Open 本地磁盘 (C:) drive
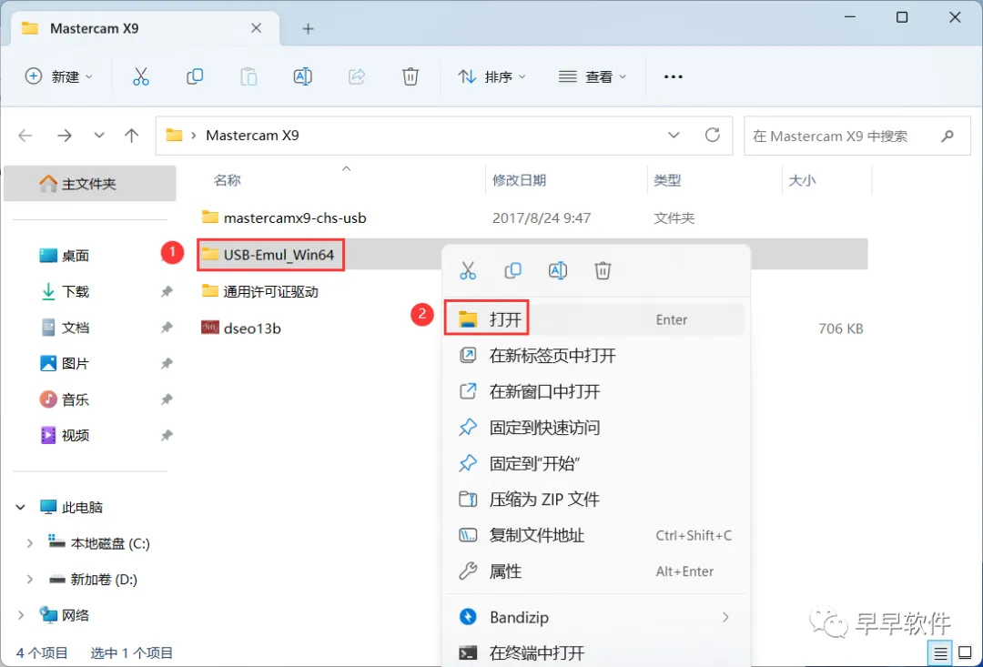 click(100, 543)
